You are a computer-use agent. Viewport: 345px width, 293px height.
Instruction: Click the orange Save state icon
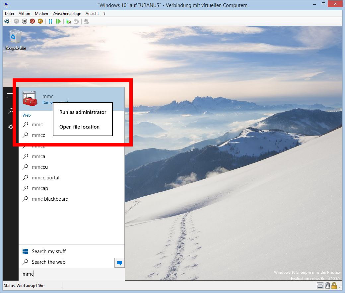click(40, 21)
